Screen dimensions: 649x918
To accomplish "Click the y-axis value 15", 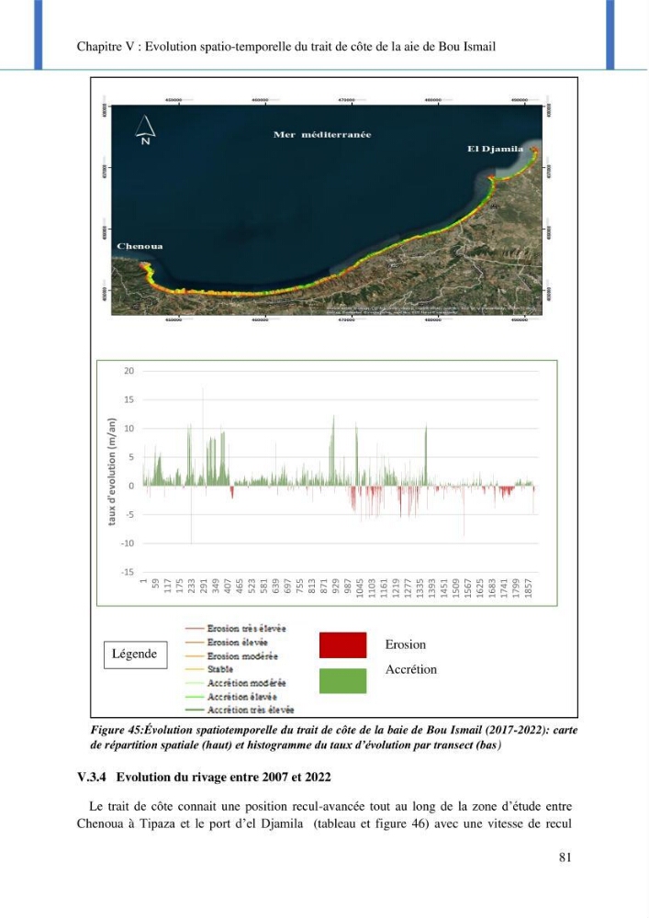I will pyautogui.click(x=129, y=399).
